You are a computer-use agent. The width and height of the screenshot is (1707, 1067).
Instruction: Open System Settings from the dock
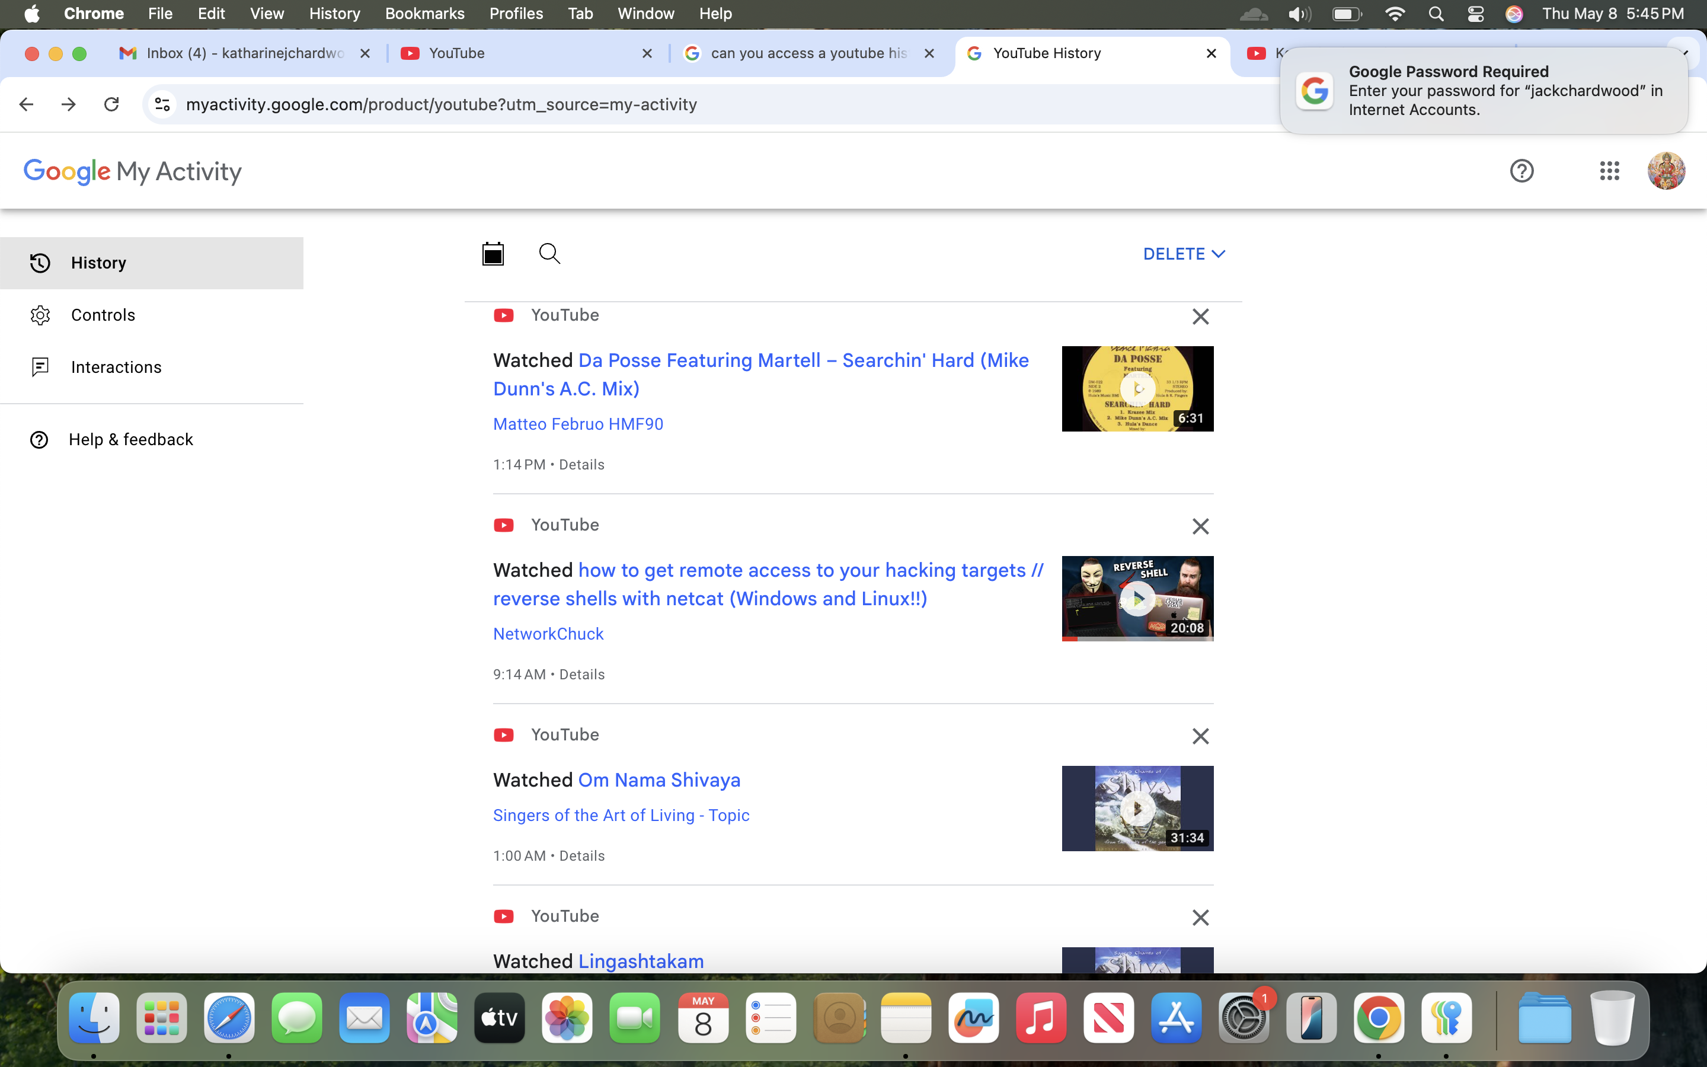point(1244,1018)
